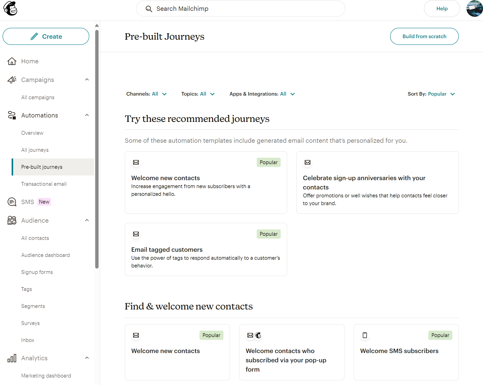Open the Apps & Integrations filter dropdown
Screen dimensions: 483x385
262,94
